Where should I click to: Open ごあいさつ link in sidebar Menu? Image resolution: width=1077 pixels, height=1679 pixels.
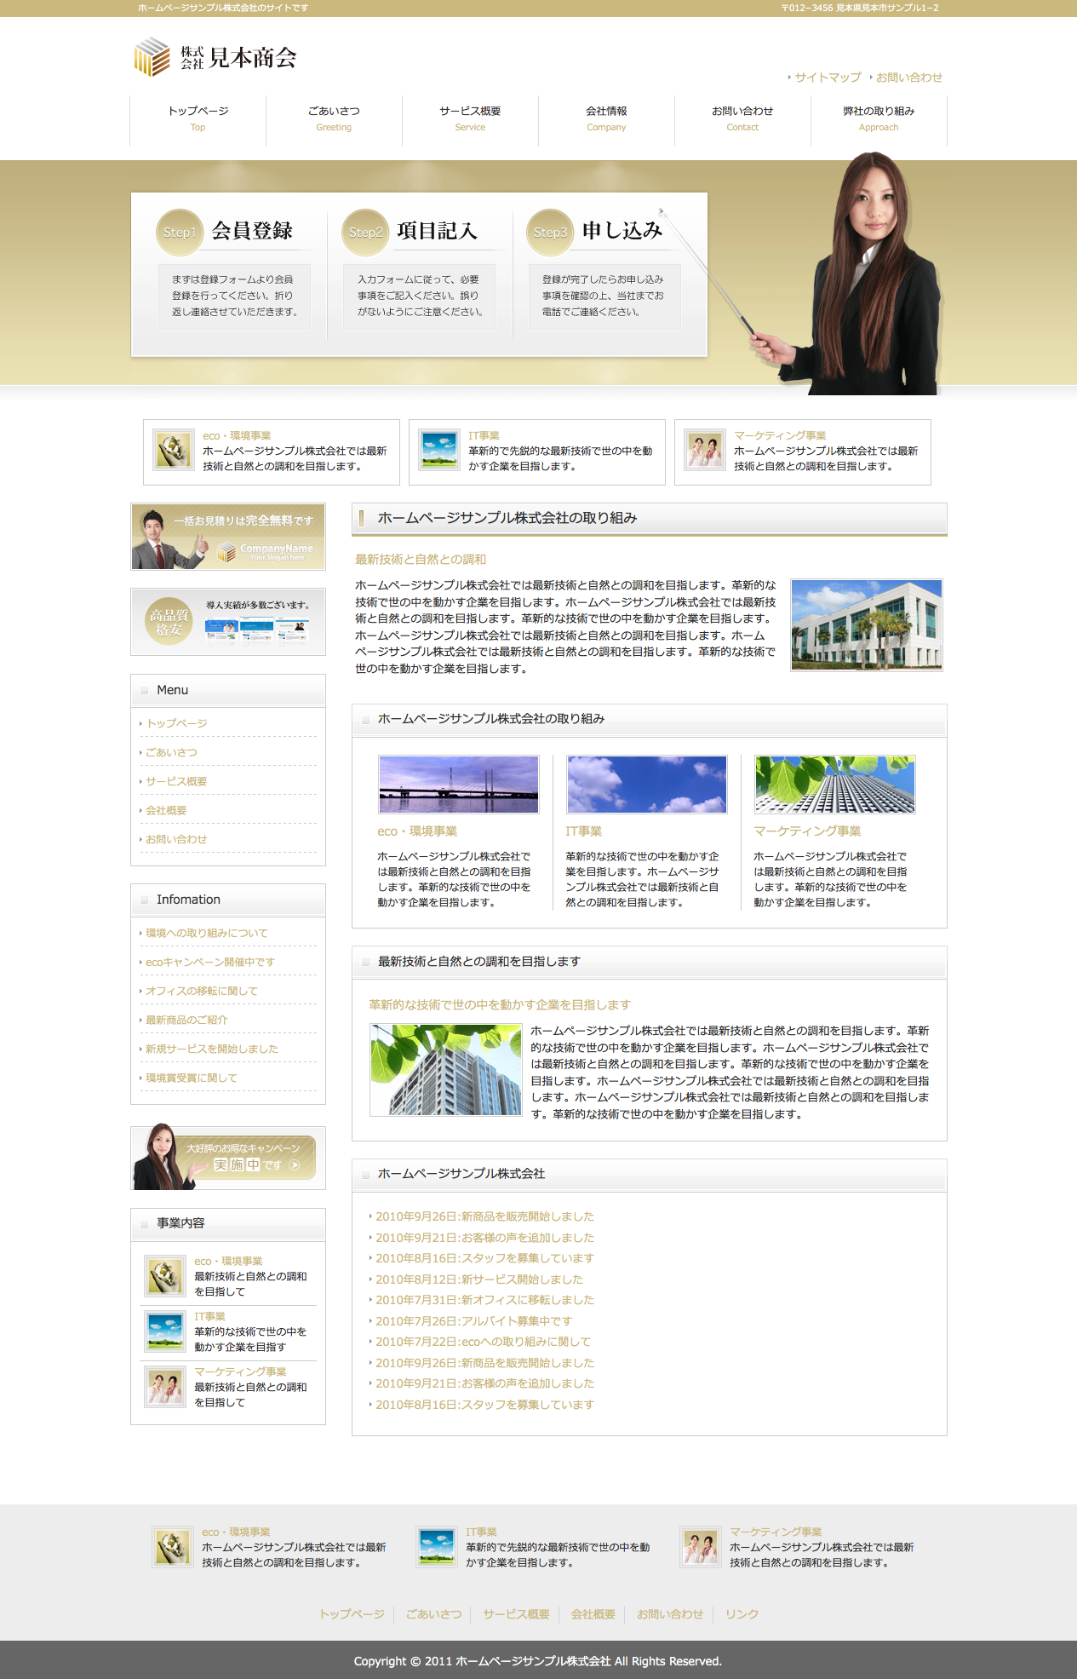coord(171,752)
